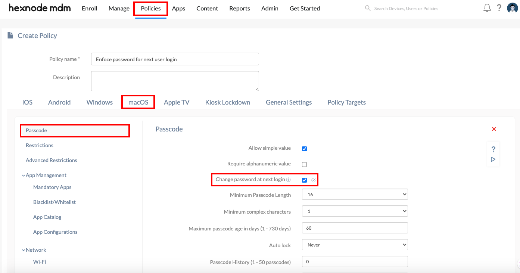Open App Configurations settings
This screenshot has width=520, height=273.
[x=55, y=232]
